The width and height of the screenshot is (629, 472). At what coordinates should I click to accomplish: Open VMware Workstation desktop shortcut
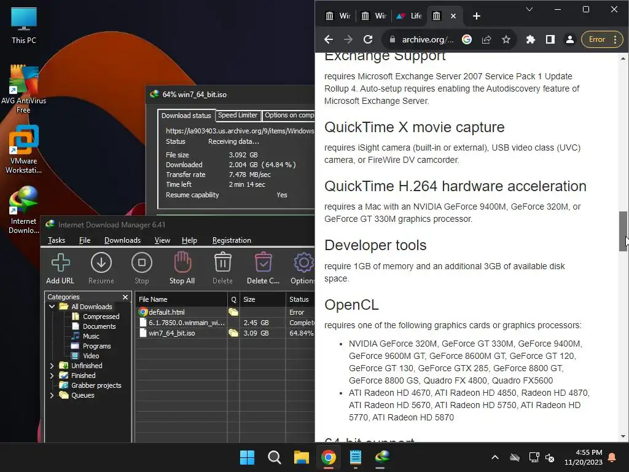pyautogui.click(x=24, y=149)
